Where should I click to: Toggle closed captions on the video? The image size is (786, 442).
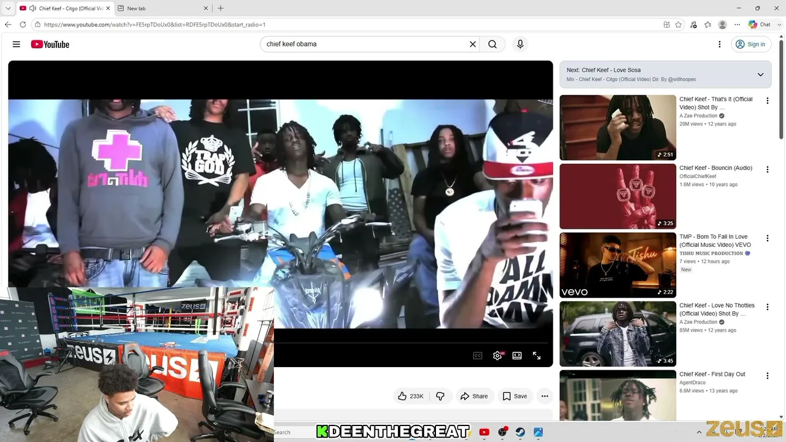[478, 355]
